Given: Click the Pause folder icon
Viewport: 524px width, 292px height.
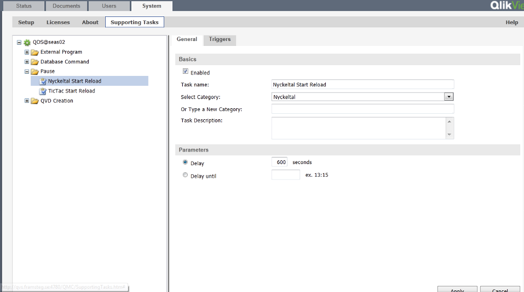Looking at the screenshot, I should [34, 72].
